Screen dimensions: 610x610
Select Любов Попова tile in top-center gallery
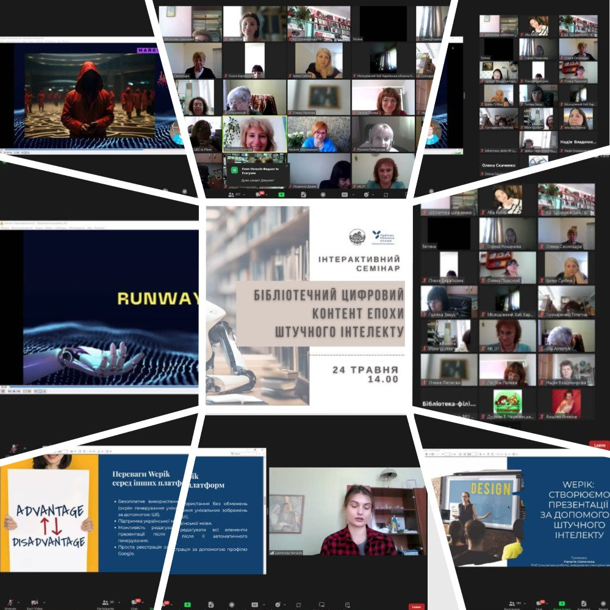(383, 97)
